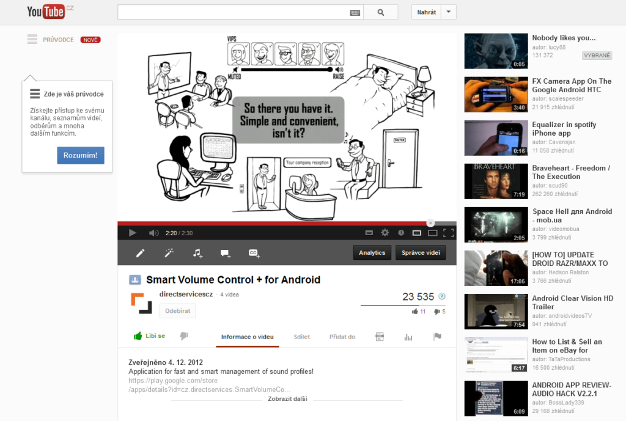Mute the video volume
Image resolution: width=626 pixels, height=421 pixels.
pyautogui.click(x=153, y=233)
